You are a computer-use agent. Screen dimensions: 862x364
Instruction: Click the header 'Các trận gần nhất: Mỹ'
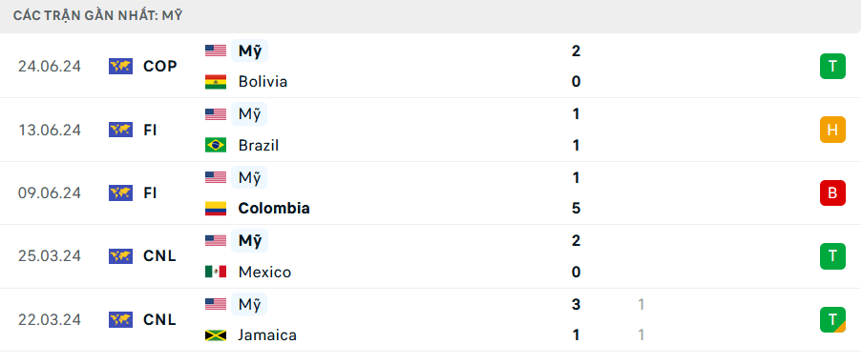pyautogui.click(x=98, y=16)
